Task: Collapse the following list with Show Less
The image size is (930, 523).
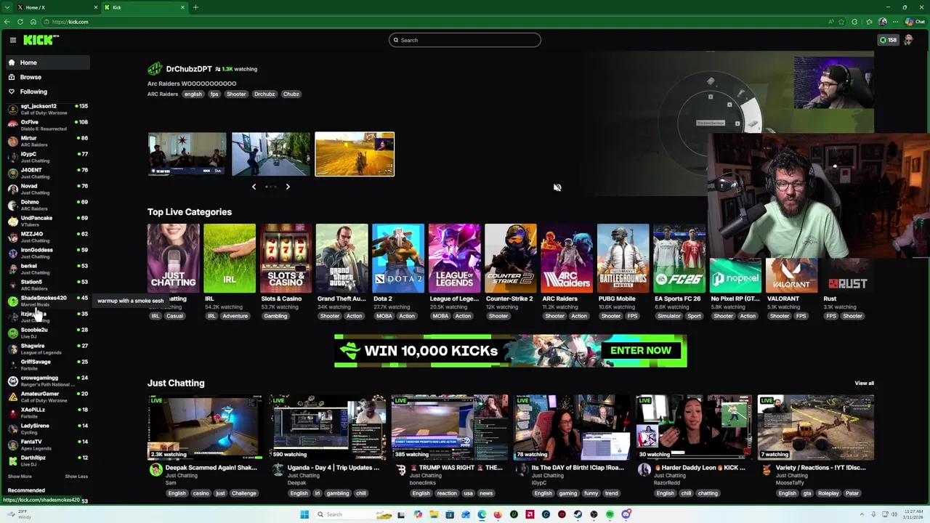Action: pos(76,477)
